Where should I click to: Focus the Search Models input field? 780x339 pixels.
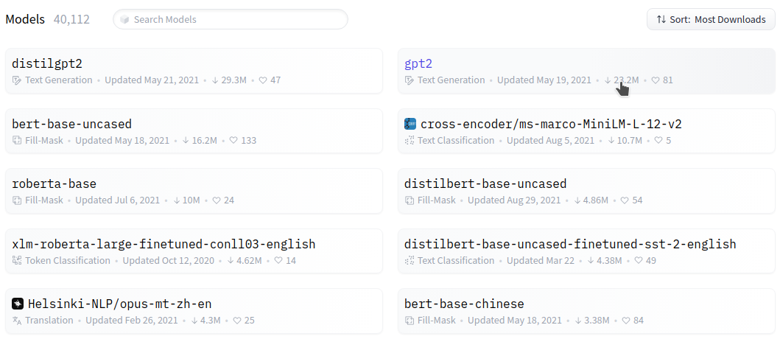pyautogui.click(x=231, y=19)
